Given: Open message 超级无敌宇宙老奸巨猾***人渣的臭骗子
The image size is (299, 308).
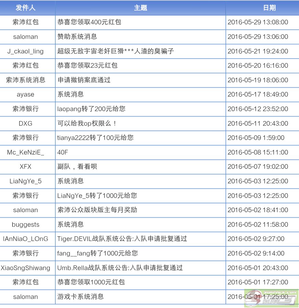Looking at the screenshot, I should 116,51.
